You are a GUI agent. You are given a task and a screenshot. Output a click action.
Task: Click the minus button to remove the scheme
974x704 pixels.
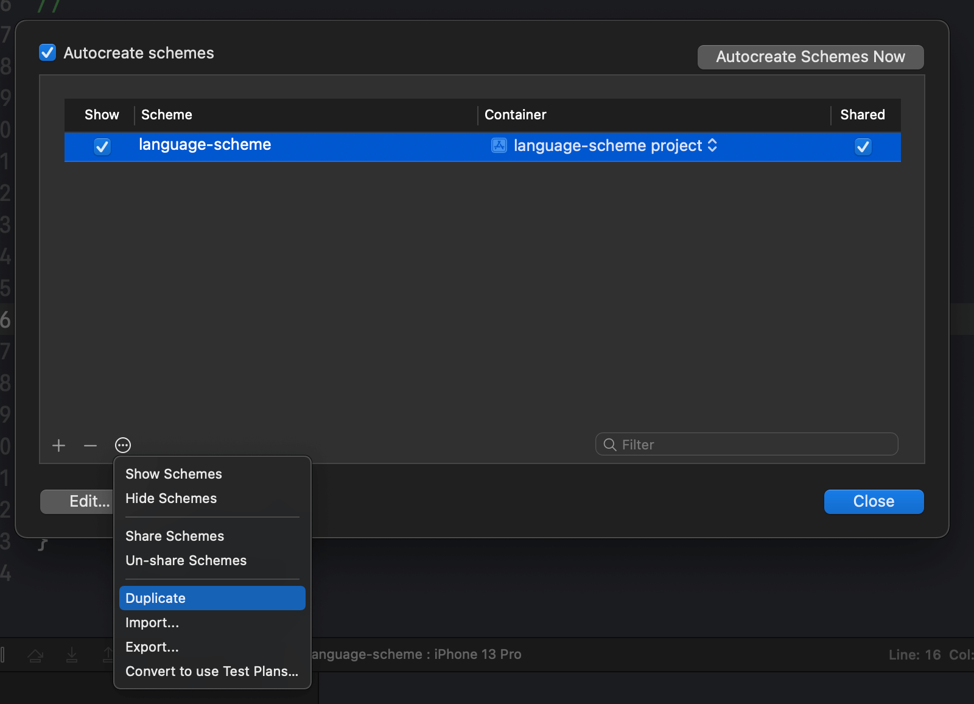90,446
